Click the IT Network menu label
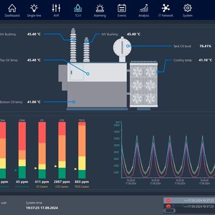The image size is (215, 215). [x=166, y=15]
